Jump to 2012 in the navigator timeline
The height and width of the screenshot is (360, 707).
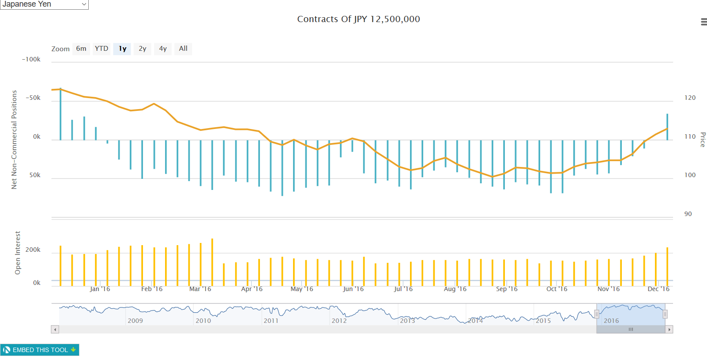click(339, 321)
